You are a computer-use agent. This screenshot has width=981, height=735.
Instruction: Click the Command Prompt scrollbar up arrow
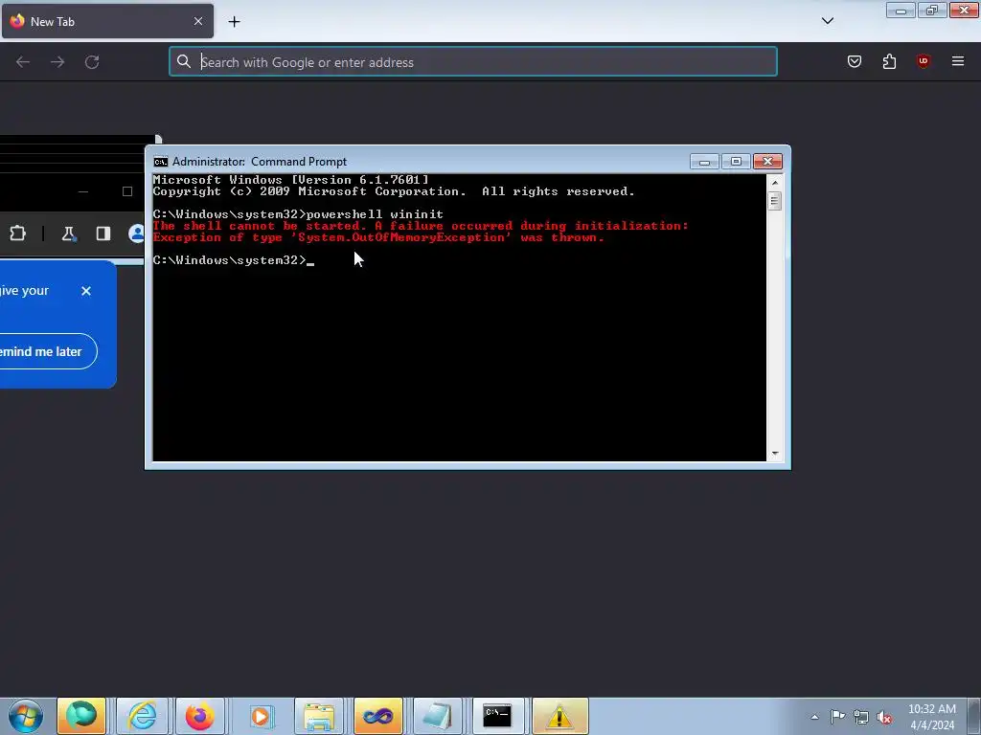coord(775,183)
